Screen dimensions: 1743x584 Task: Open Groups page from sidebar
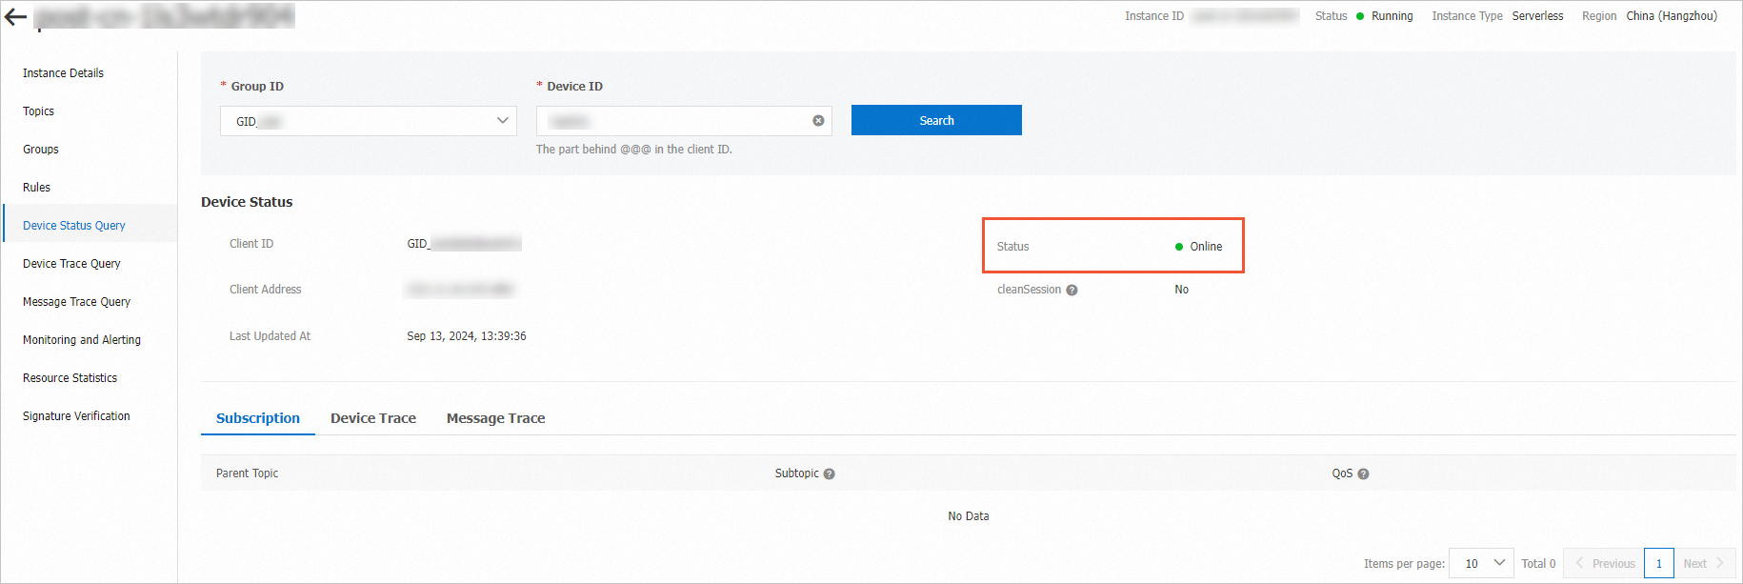pyautogui.click(x=41, y=150)
